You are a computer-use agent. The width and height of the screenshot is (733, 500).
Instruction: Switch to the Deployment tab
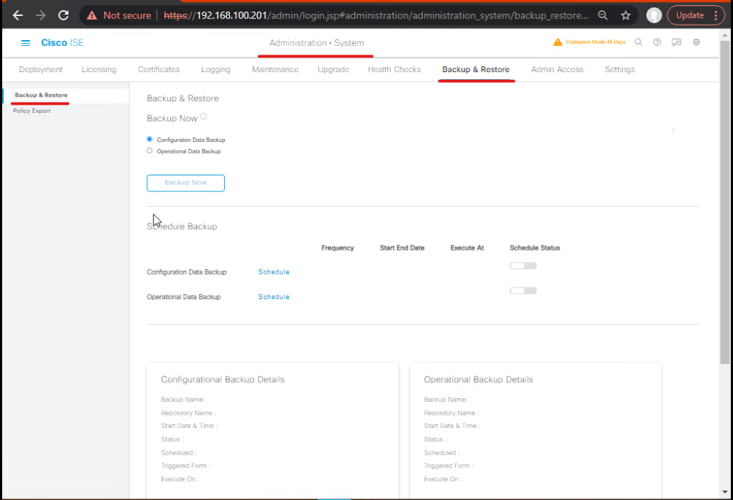coord(41,69)
